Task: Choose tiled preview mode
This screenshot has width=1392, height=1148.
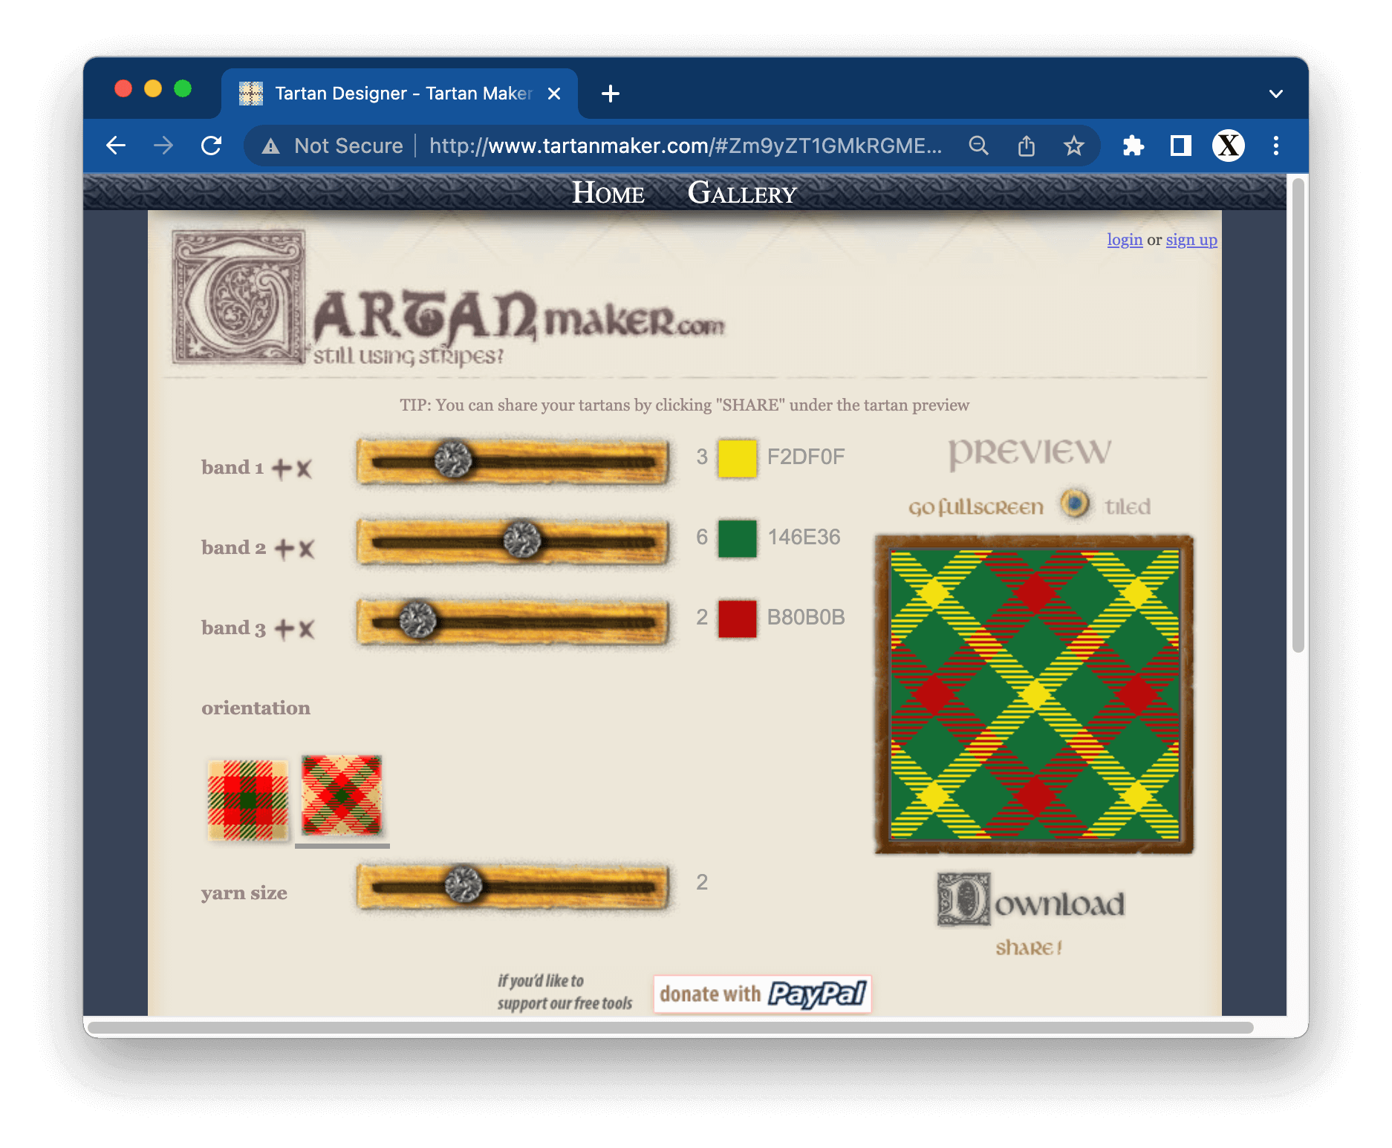Action: [x=1127, y=506]
